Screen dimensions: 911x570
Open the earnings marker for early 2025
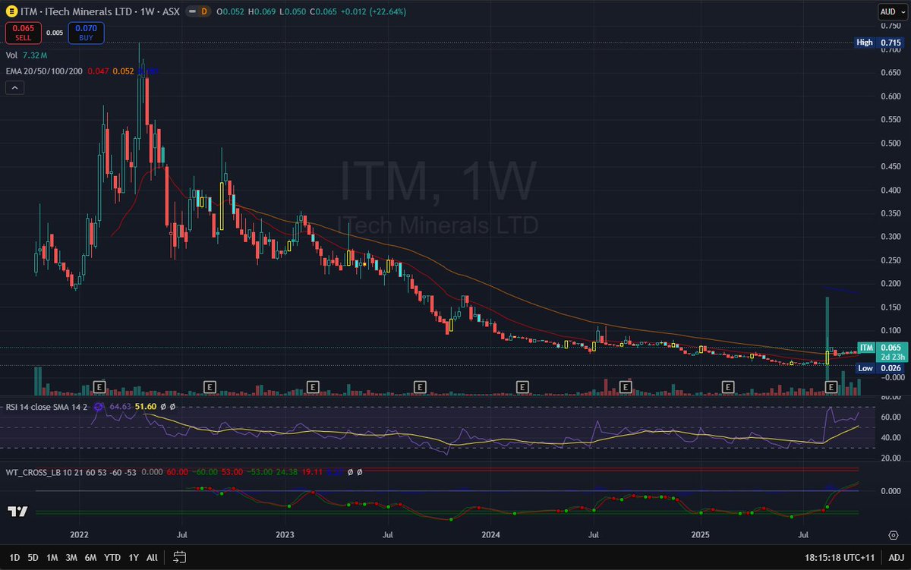[x=727, y=387]
